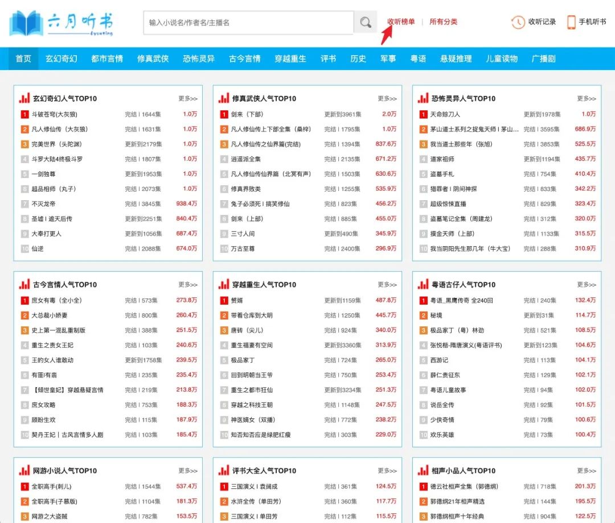Image resolution: width=615 pixels, height=523 pixels.
Task: Click rank 3 badge next to 唐砖（尖儿）
Action: tap(224, 330)
